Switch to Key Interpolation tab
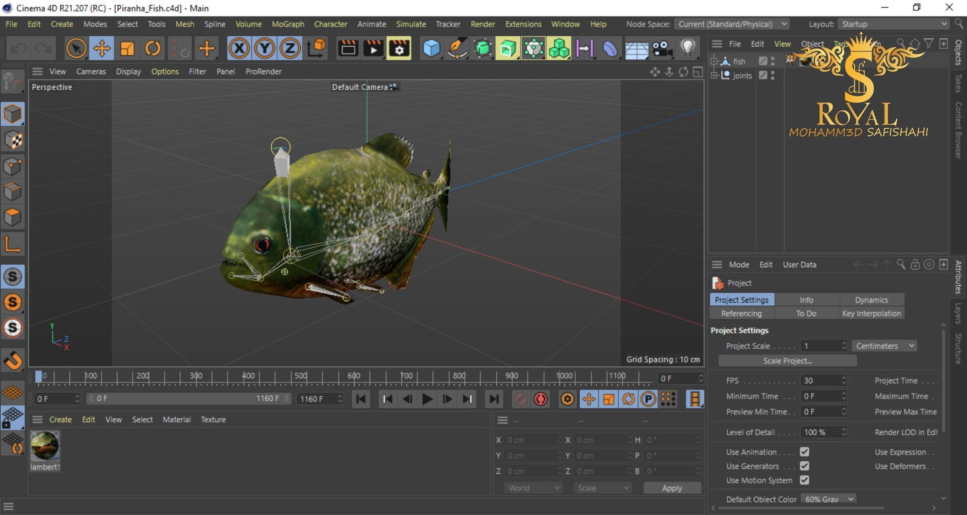967x515 pixels. pyautogui.click(x=871, y=313)
